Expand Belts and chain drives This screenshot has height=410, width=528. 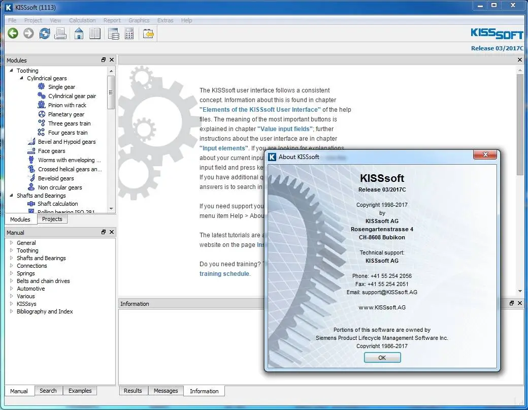pos(12,281)
